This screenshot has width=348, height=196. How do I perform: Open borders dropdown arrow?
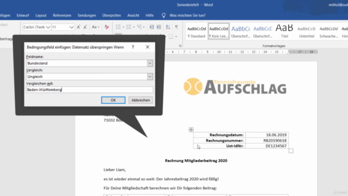click(176, 36)
